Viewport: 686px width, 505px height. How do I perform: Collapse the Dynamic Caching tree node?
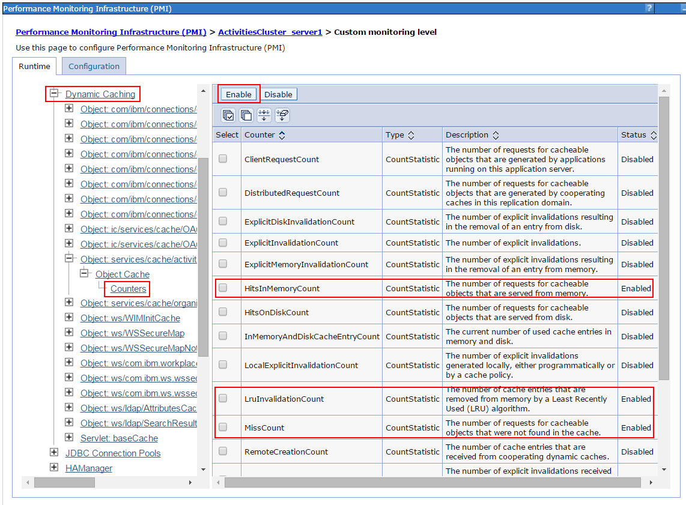click(54, 94)
